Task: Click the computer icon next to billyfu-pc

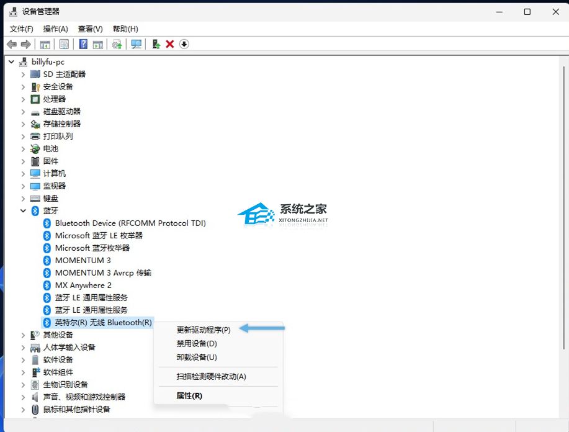Action: pos(23,61)
